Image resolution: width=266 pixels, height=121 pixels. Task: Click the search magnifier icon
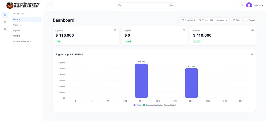[x=120, y=5]
